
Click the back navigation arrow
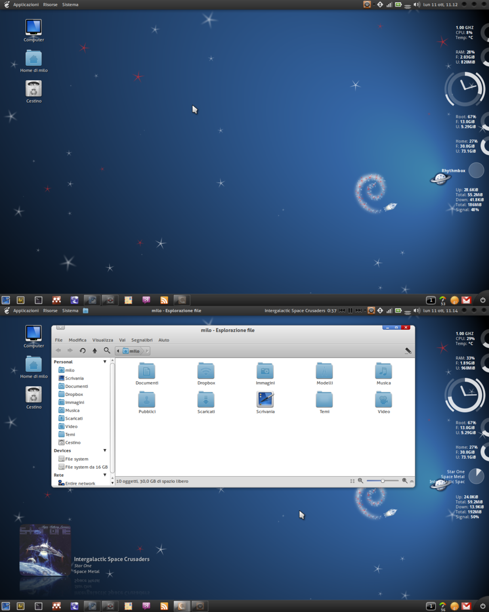click(x=58, y=350)
